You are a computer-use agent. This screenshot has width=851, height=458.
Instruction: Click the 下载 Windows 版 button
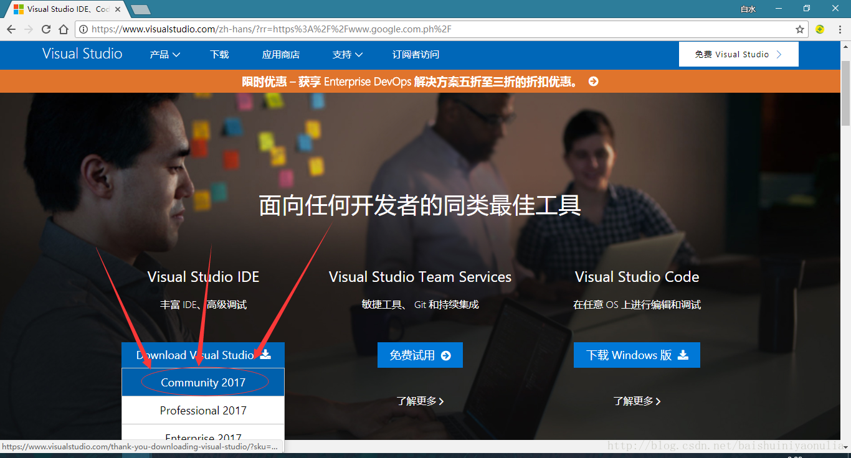point(637,355)
